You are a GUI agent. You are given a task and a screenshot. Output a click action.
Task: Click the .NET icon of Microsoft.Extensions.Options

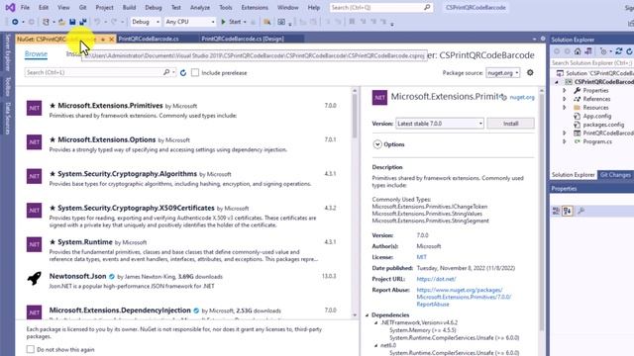click(x=34, y=142)
